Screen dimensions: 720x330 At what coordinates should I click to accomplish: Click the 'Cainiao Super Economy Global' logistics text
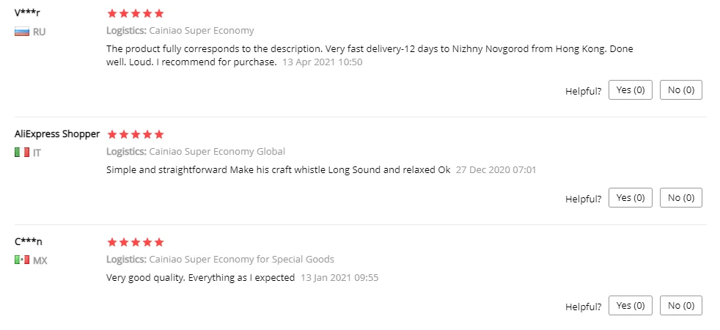[x=217, y=152]
